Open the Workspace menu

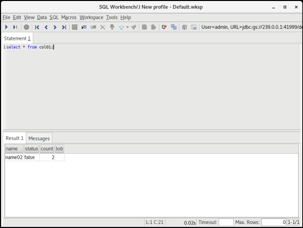tap(91, 17)
